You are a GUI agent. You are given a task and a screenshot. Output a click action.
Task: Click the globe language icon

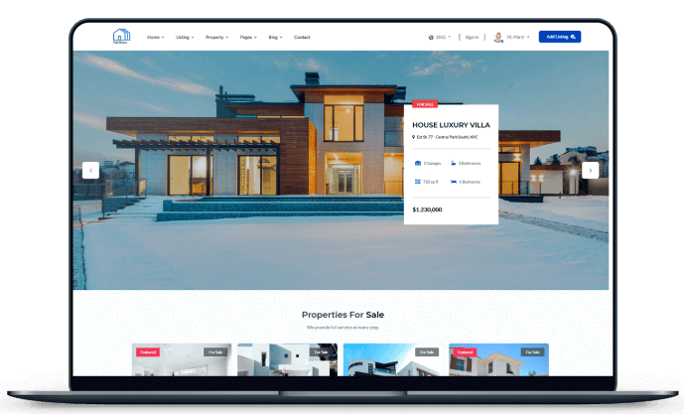432,37
